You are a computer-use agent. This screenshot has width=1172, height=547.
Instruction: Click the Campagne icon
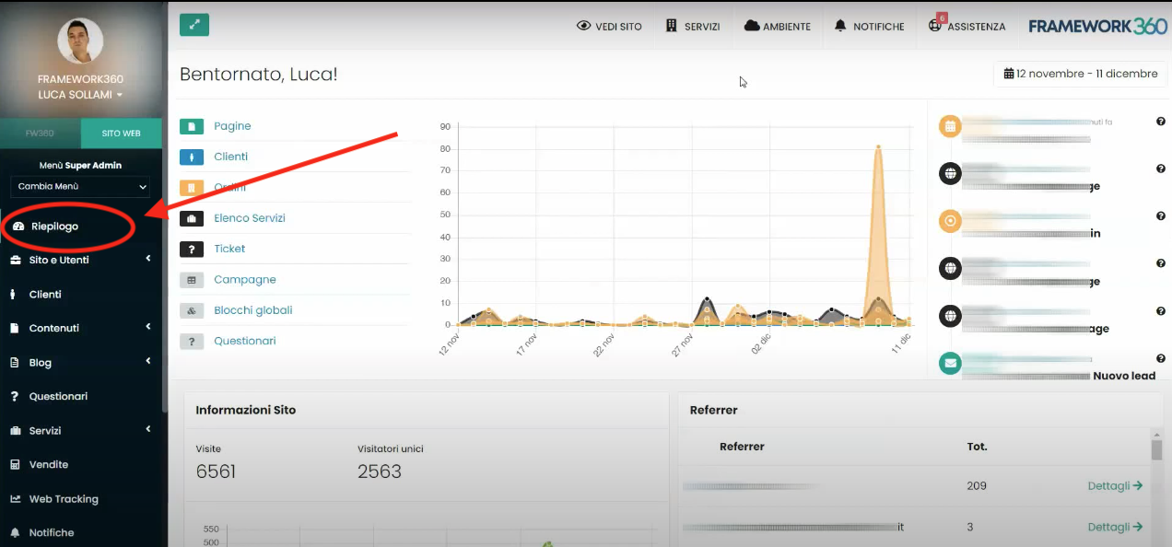pyautogui.click(x=192, y=280)
